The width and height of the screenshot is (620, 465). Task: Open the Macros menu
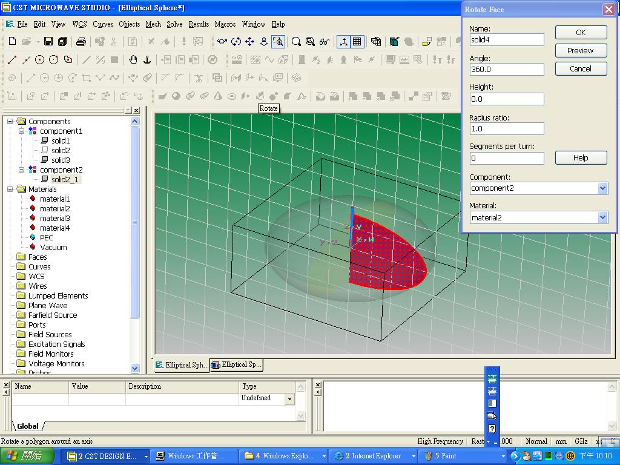click(225, 24)
